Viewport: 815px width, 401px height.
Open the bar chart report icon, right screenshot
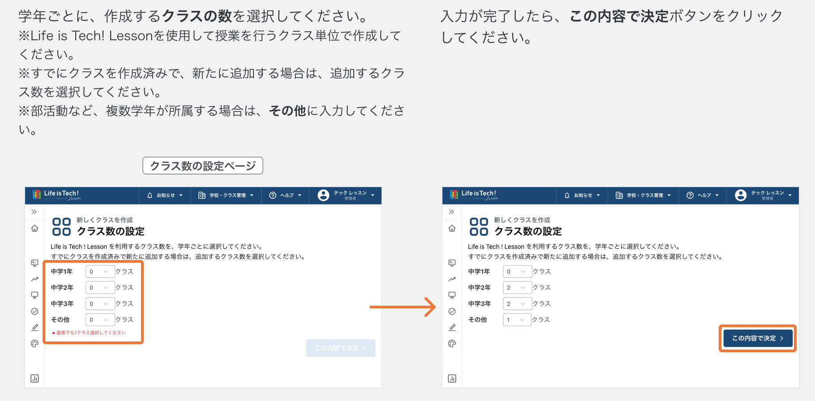[452, 378]
